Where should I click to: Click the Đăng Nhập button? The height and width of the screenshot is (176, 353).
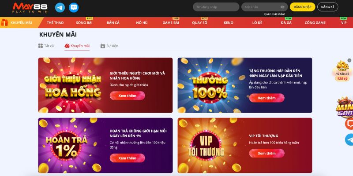[302, 7]
